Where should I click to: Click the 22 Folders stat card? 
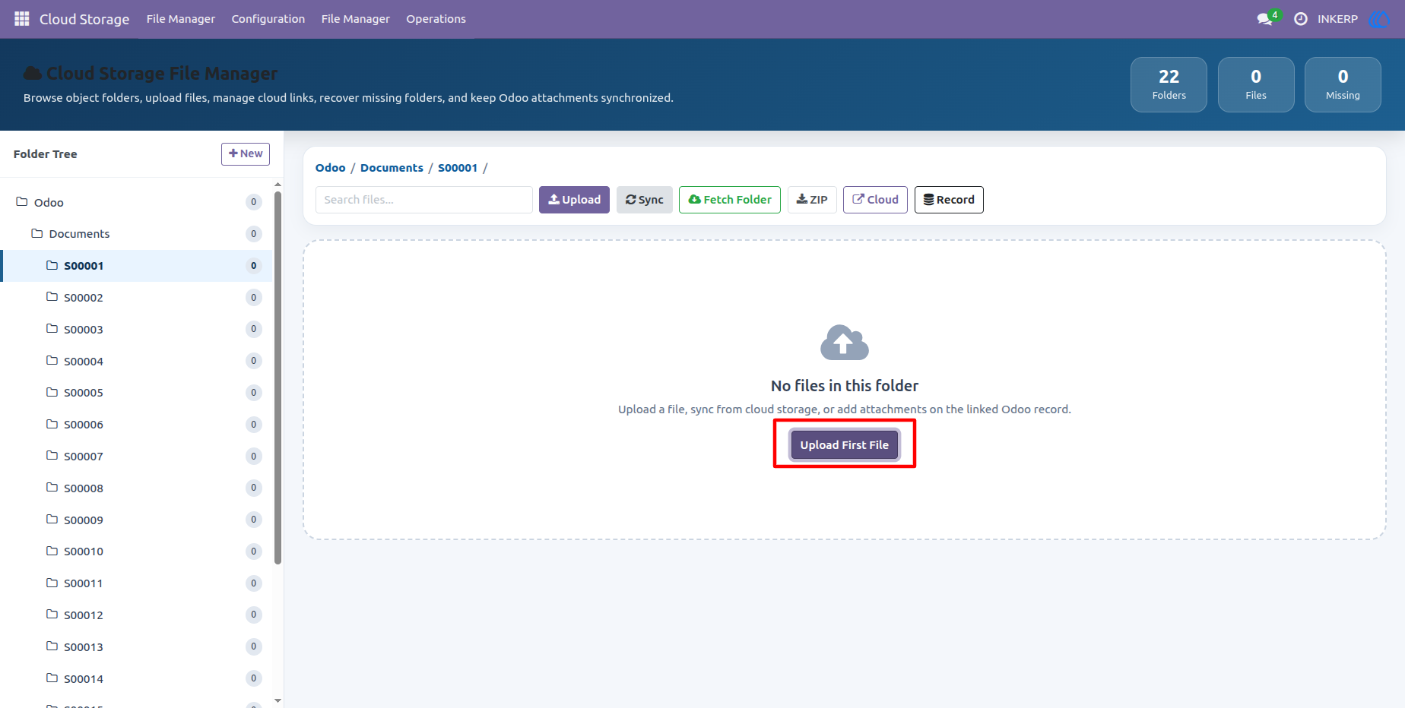click(1169, 84)
